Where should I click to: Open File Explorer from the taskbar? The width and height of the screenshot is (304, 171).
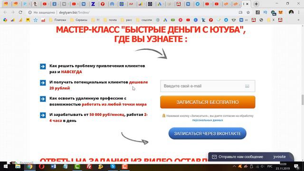18,167
